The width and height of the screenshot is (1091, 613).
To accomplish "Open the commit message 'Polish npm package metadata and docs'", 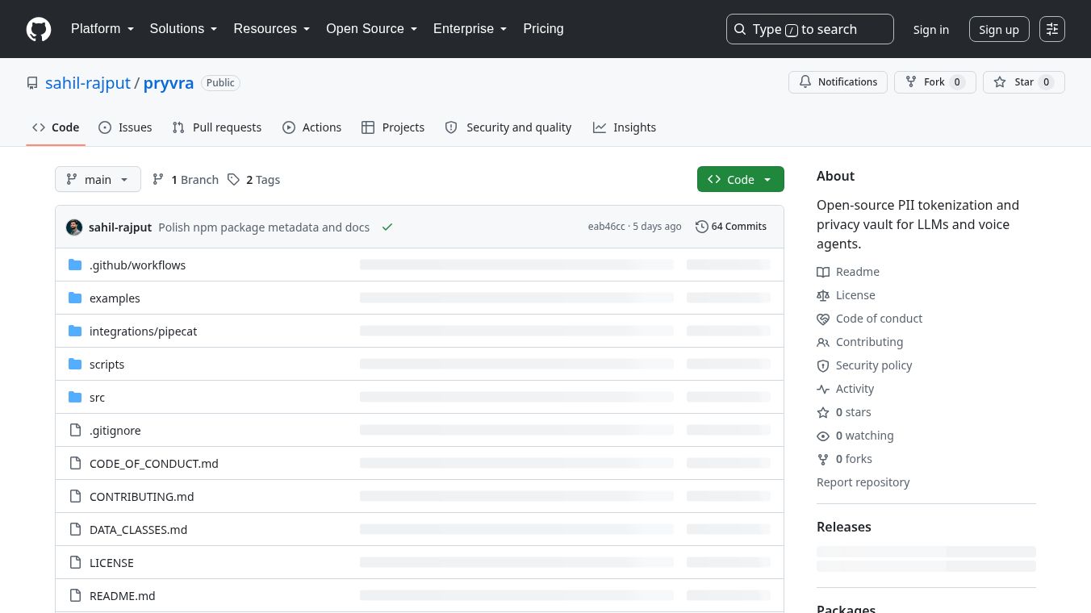I will 264,227.
